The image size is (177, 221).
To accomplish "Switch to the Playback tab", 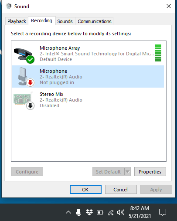I will (x=17, y=21).
